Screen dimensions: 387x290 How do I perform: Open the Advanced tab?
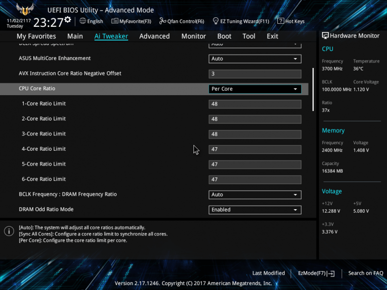coord(154,36)
